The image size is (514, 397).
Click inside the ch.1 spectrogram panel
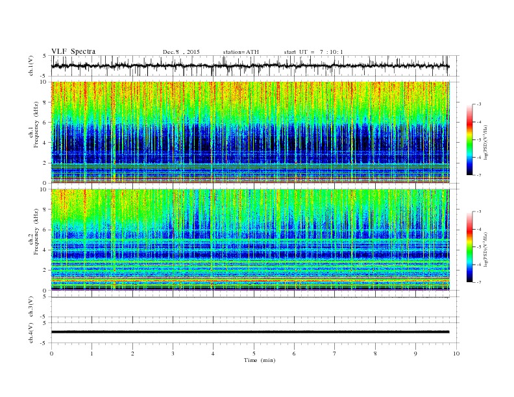(250, 132)
